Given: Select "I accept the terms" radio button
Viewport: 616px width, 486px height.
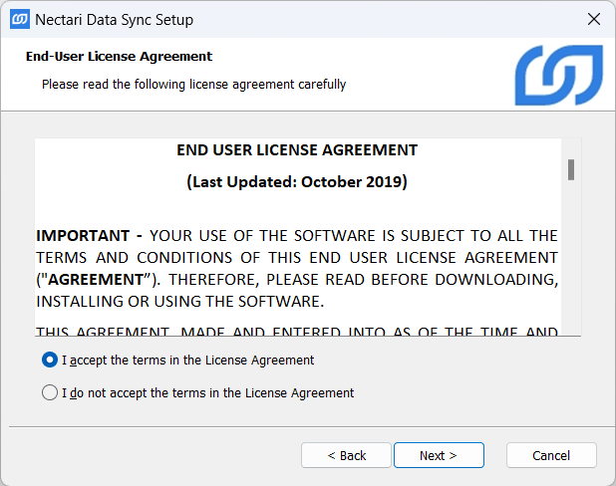Looking at the screenshot, I should click(50, 361).
